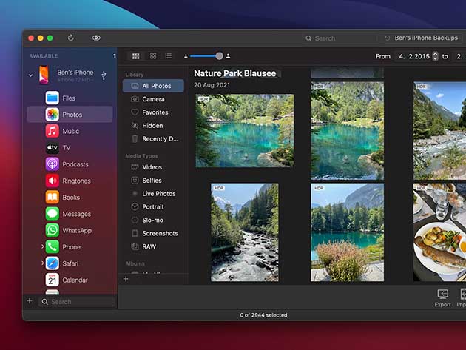The image size is (466, 350).
Task: Switch to large grid view
Action: [136, 56]
